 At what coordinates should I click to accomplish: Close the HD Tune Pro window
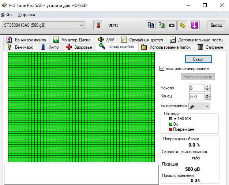[222, 5]
